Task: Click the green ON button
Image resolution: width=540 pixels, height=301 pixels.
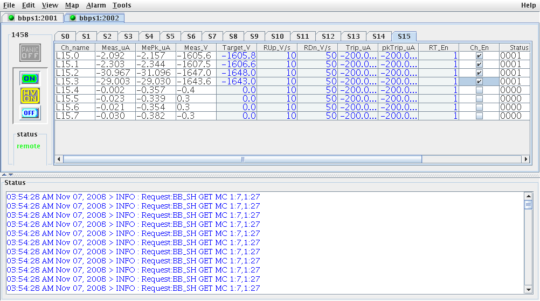Action: [30, 78]
